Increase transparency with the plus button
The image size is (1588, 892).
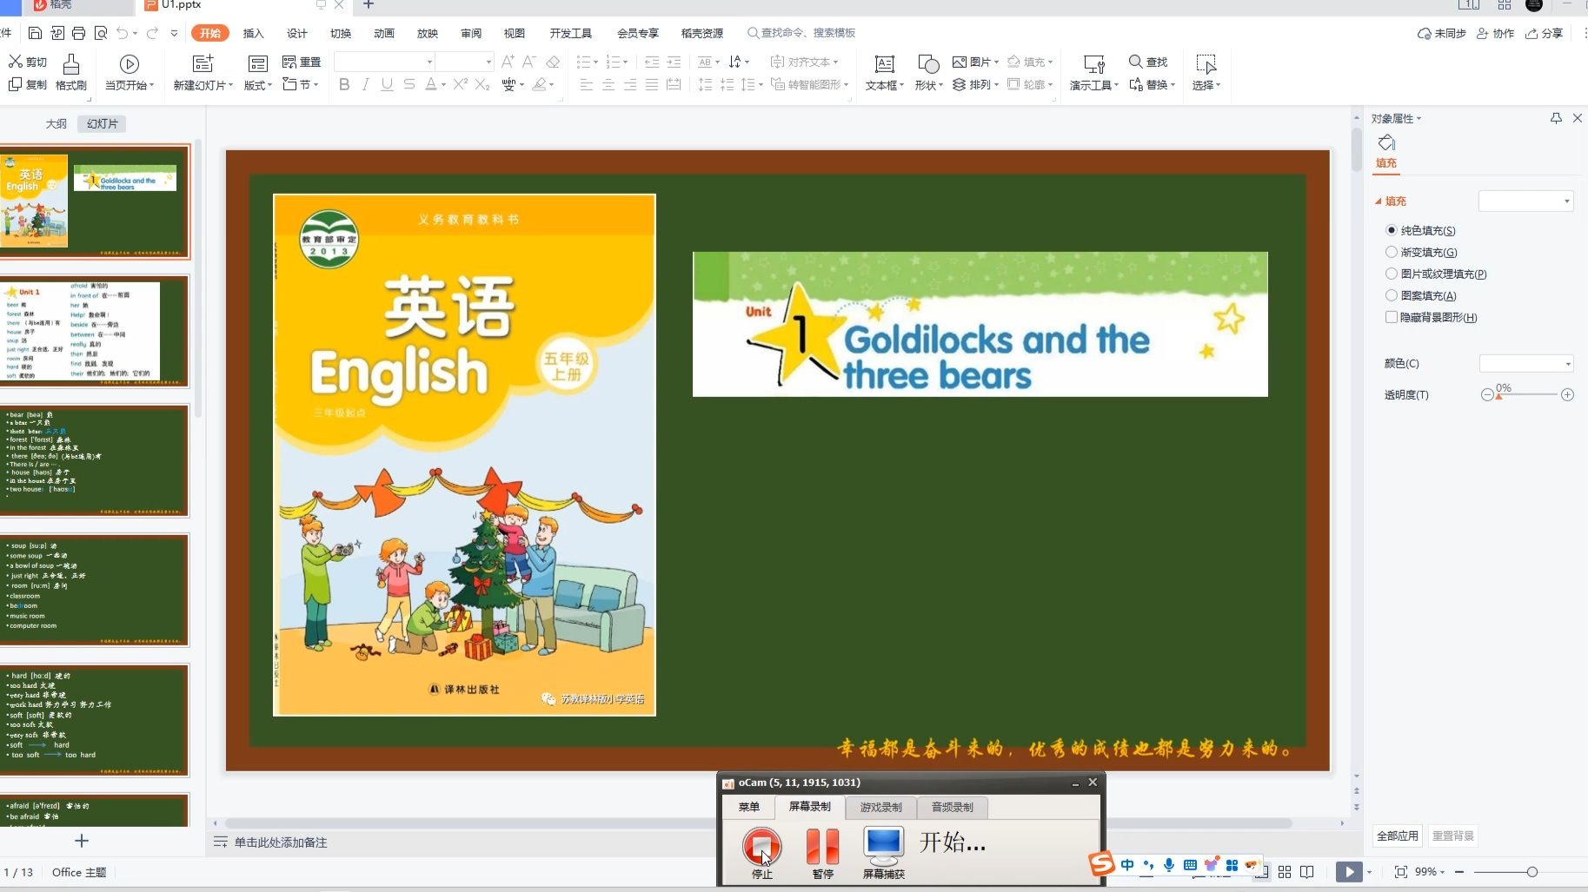(x=1567, y=394)
